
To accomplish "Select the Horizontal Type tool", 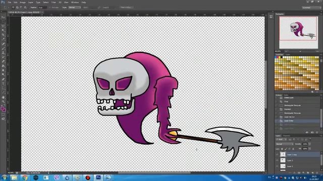I will point(3,84).
